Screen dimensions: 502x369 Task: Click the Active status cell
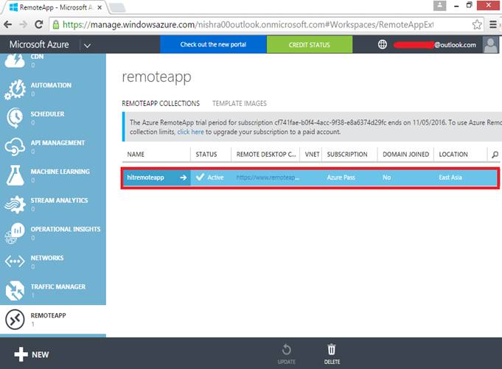click(210, 178)
